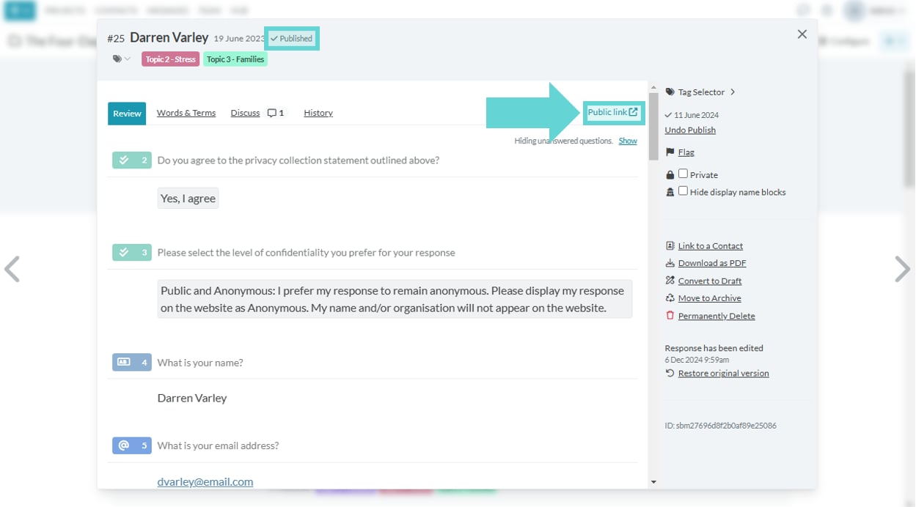Click question 2 checkmark badge
This screenshot has height=507, width=916.
tap(132, 160)
